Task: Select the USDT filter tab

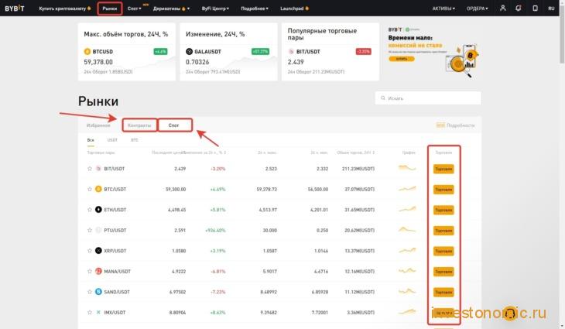Action: tap(112, 140)
